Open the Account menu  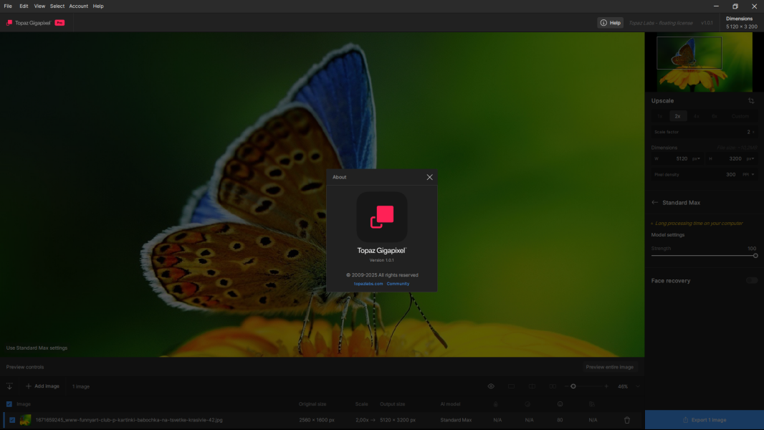pyautogui.click(x=78, y=6)
